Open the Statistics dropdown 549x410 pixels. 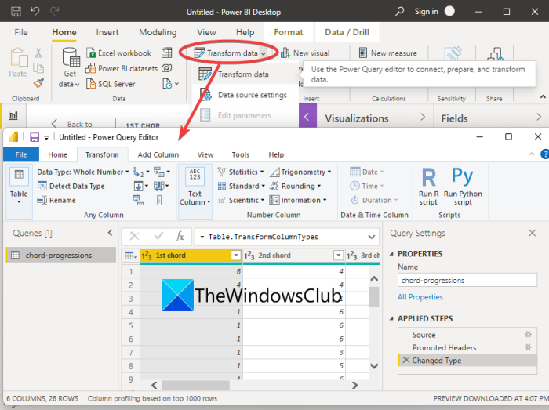[241, 172]
